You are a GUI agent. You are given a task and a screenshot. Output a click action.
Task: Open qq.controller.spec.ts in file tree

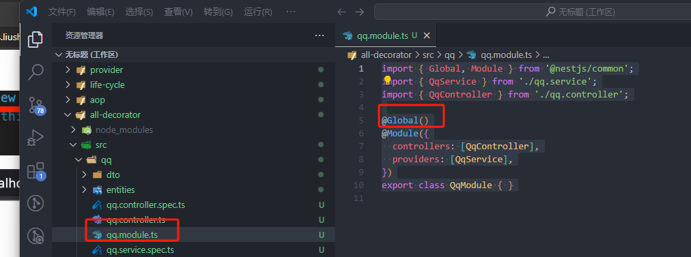(x=193, y=205)
